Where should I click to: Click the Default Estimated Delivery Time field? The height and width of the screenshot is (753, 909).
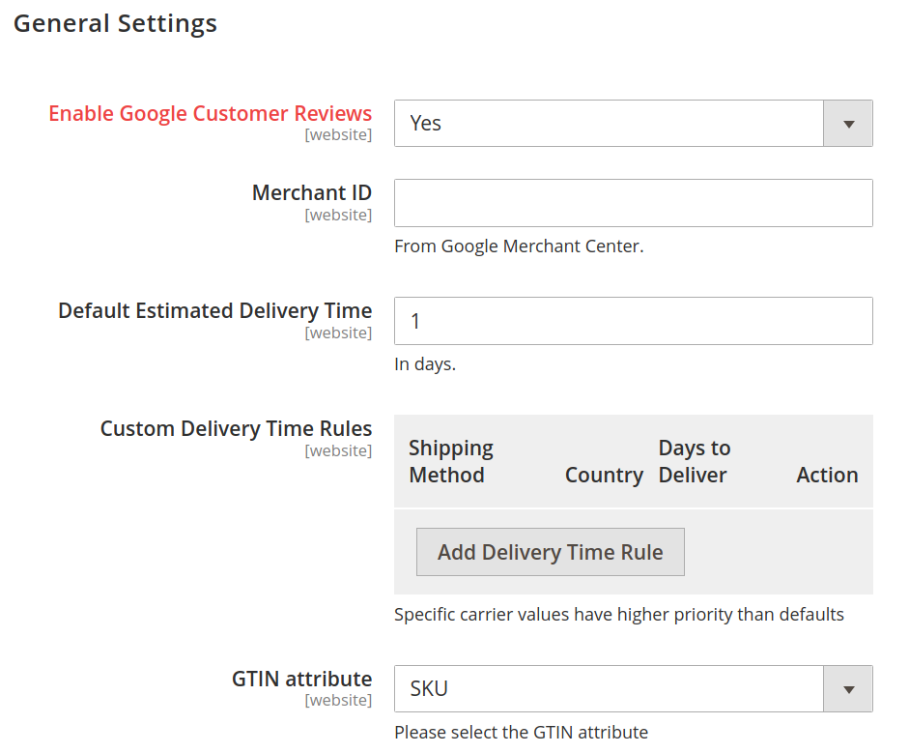633,321
